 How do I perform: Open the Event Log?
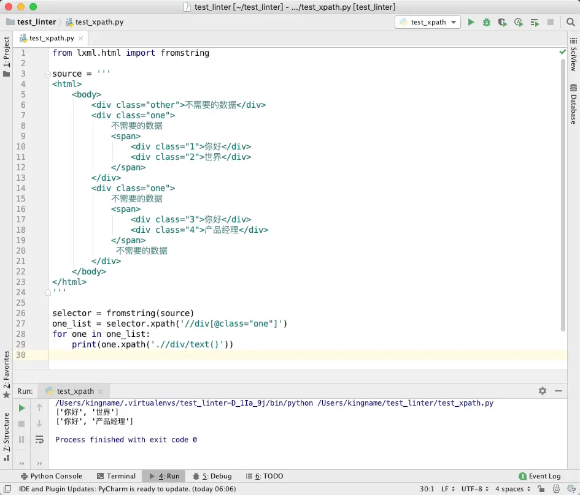tap(540, 476)
